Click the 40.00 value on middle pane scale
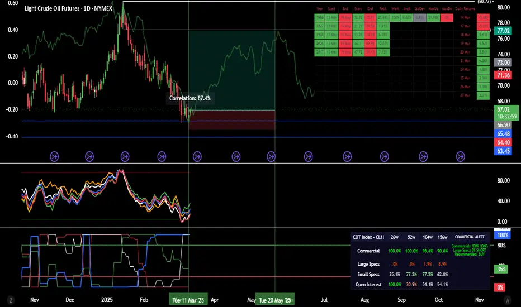The image size is (521, 307). point(503,201)
